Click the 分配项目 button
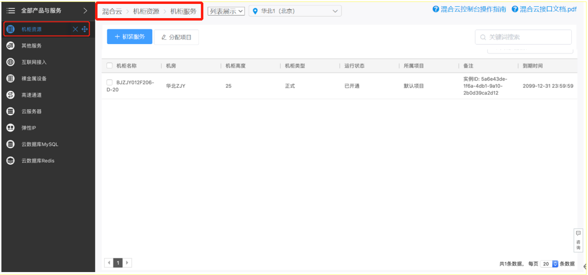 coord(176,37)
